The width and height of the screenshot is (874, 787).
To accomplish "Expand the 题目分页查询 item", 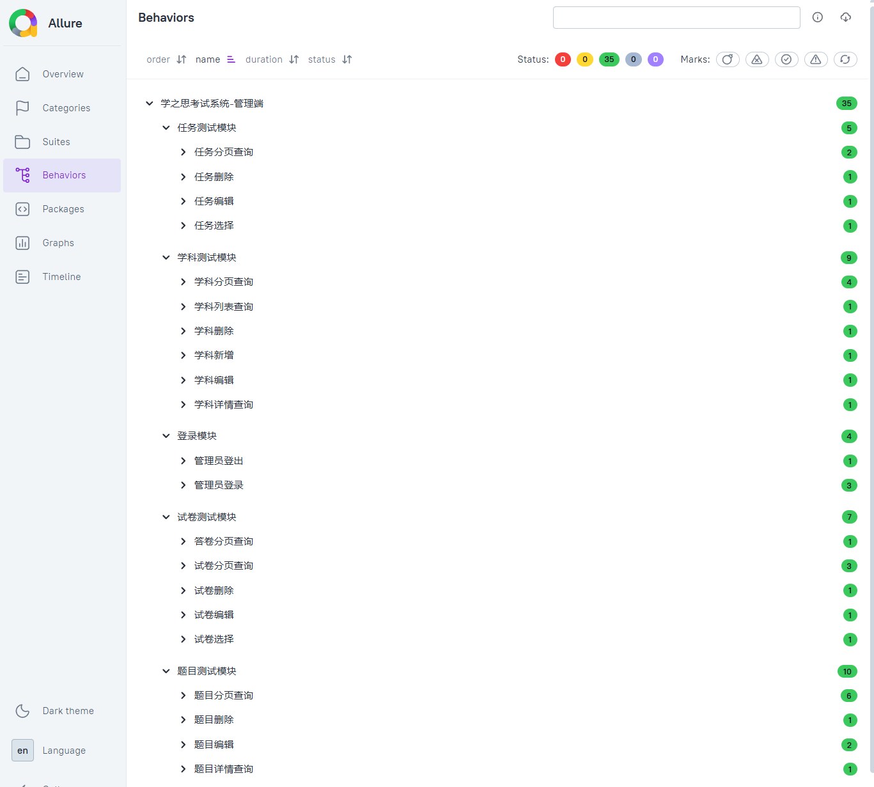I will [x=183, y=696].
